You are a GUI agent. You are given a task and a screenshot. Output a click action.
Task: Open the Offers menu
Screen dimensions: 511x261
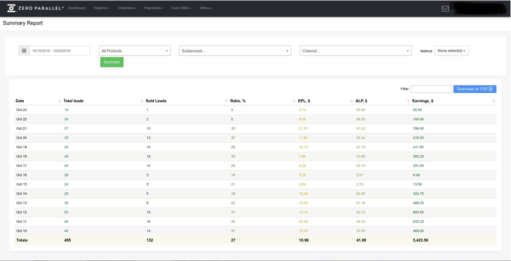point(205,8)
